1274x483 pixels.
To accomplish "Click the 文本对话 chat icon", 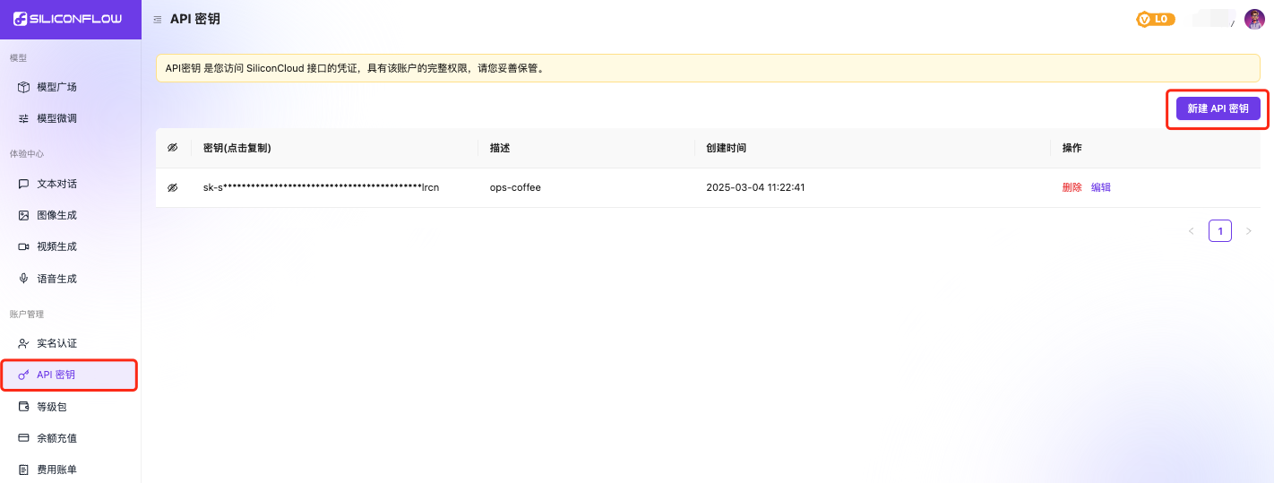I will click(24, 184).
